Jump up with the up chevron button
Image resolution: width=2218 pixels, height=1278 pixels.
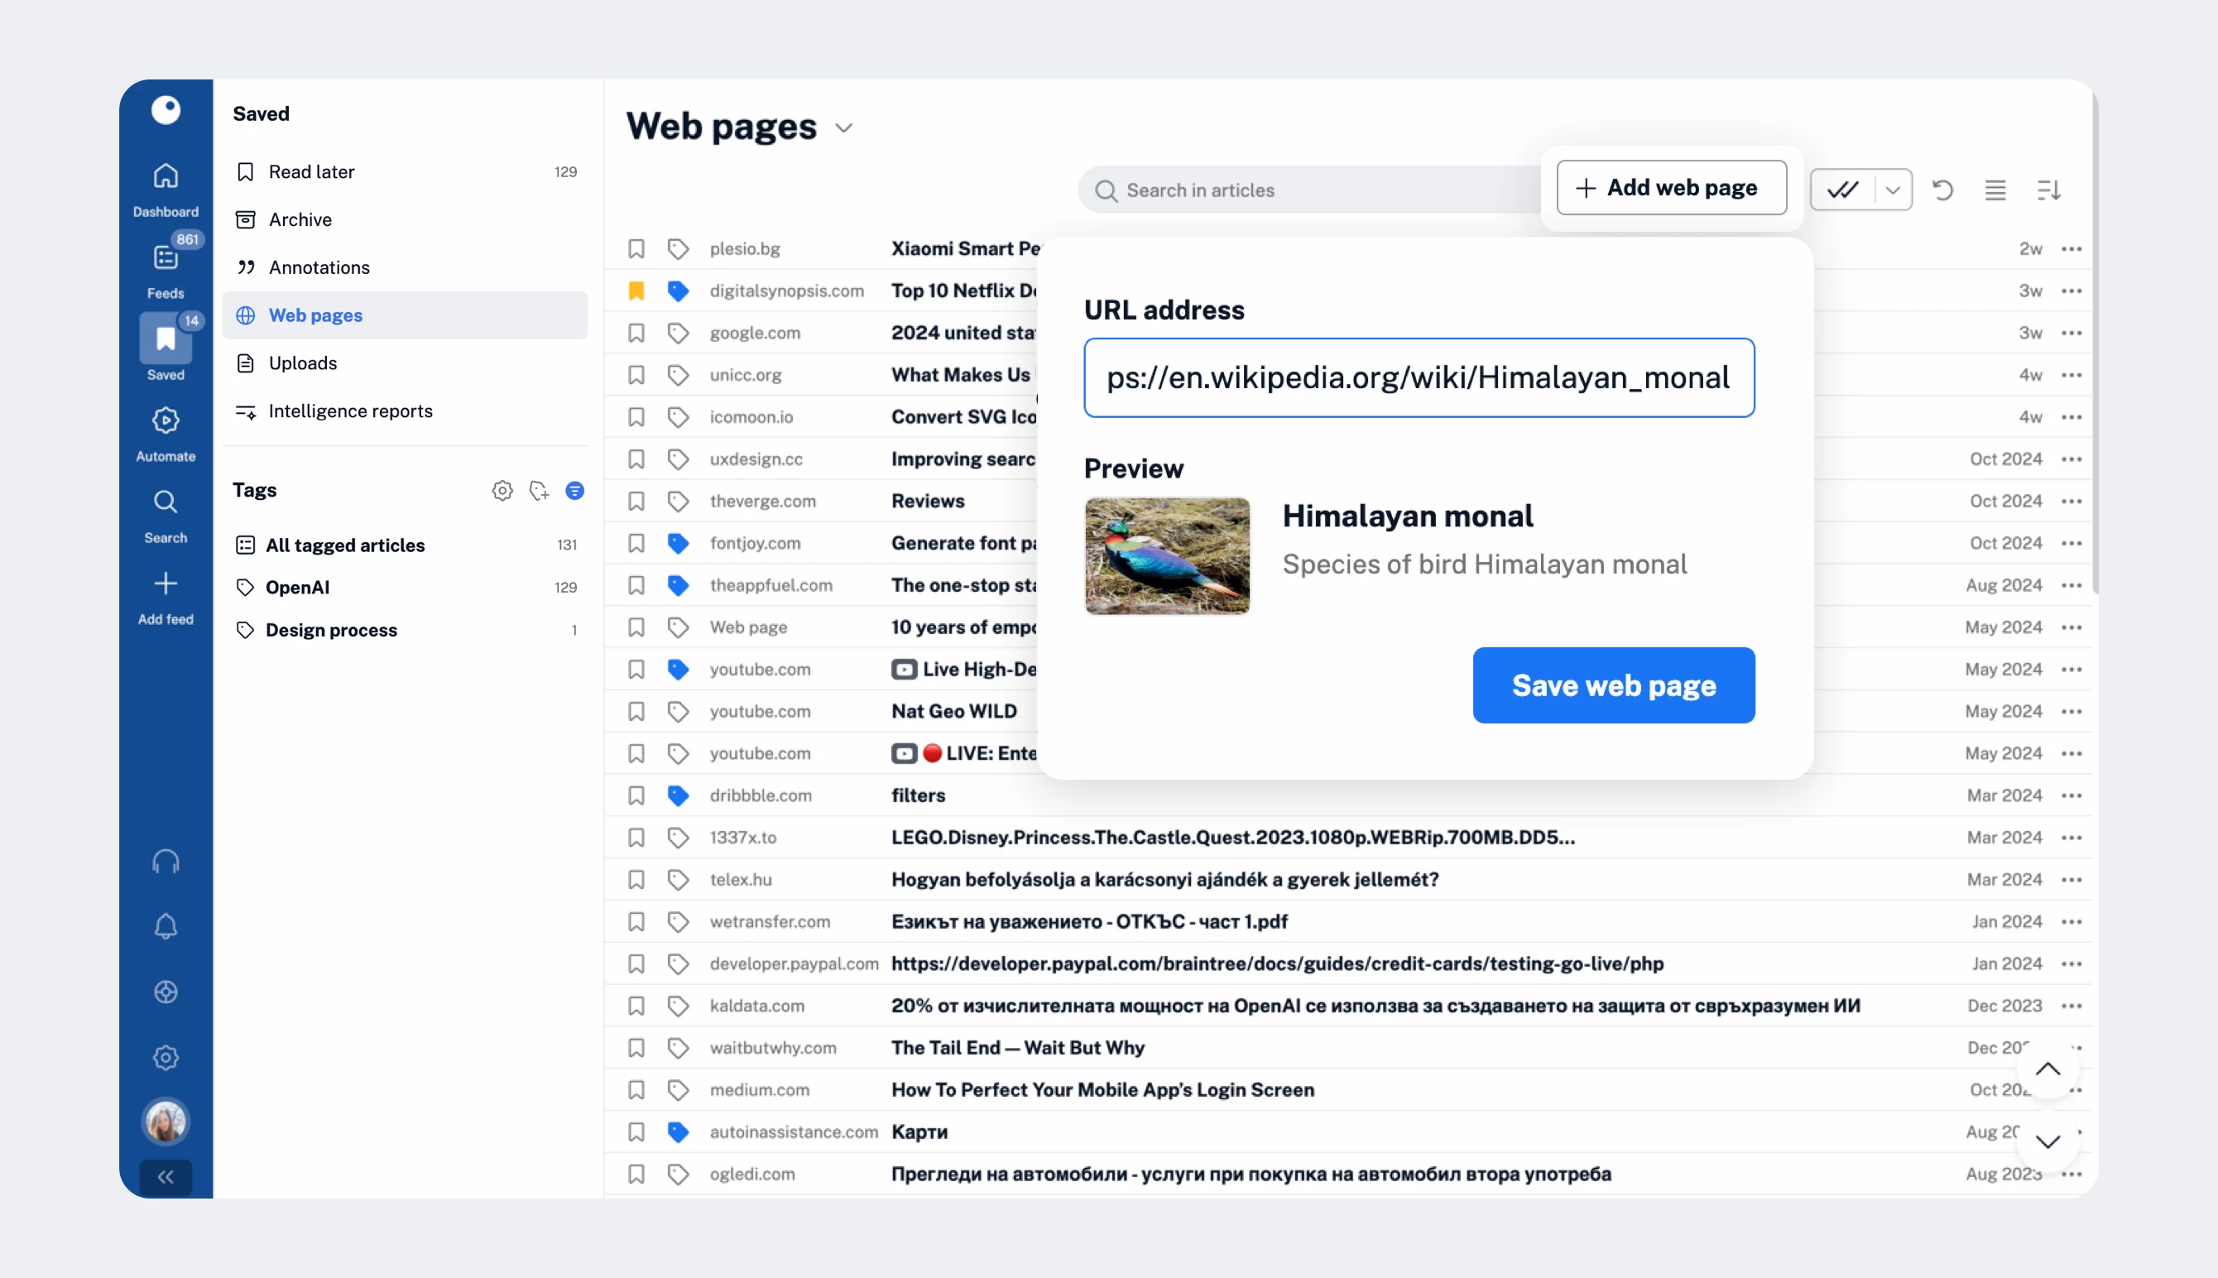coord(2048,1069)
